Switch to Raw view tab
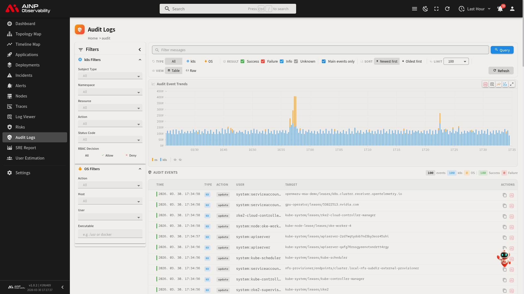 pos(191,71)
